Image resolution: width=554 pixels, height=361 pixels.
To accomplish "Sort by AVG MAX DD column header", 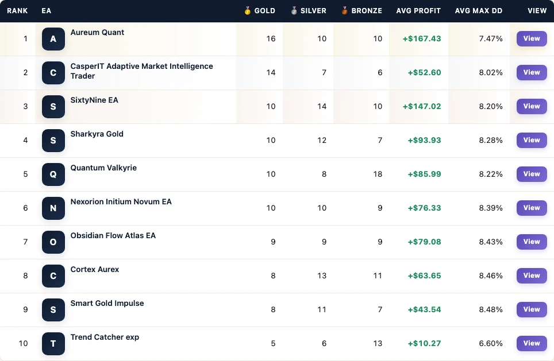I will click(479, 11).
